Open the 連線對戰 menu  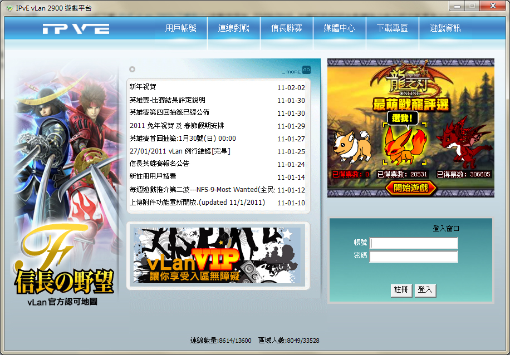coord(234,28)
